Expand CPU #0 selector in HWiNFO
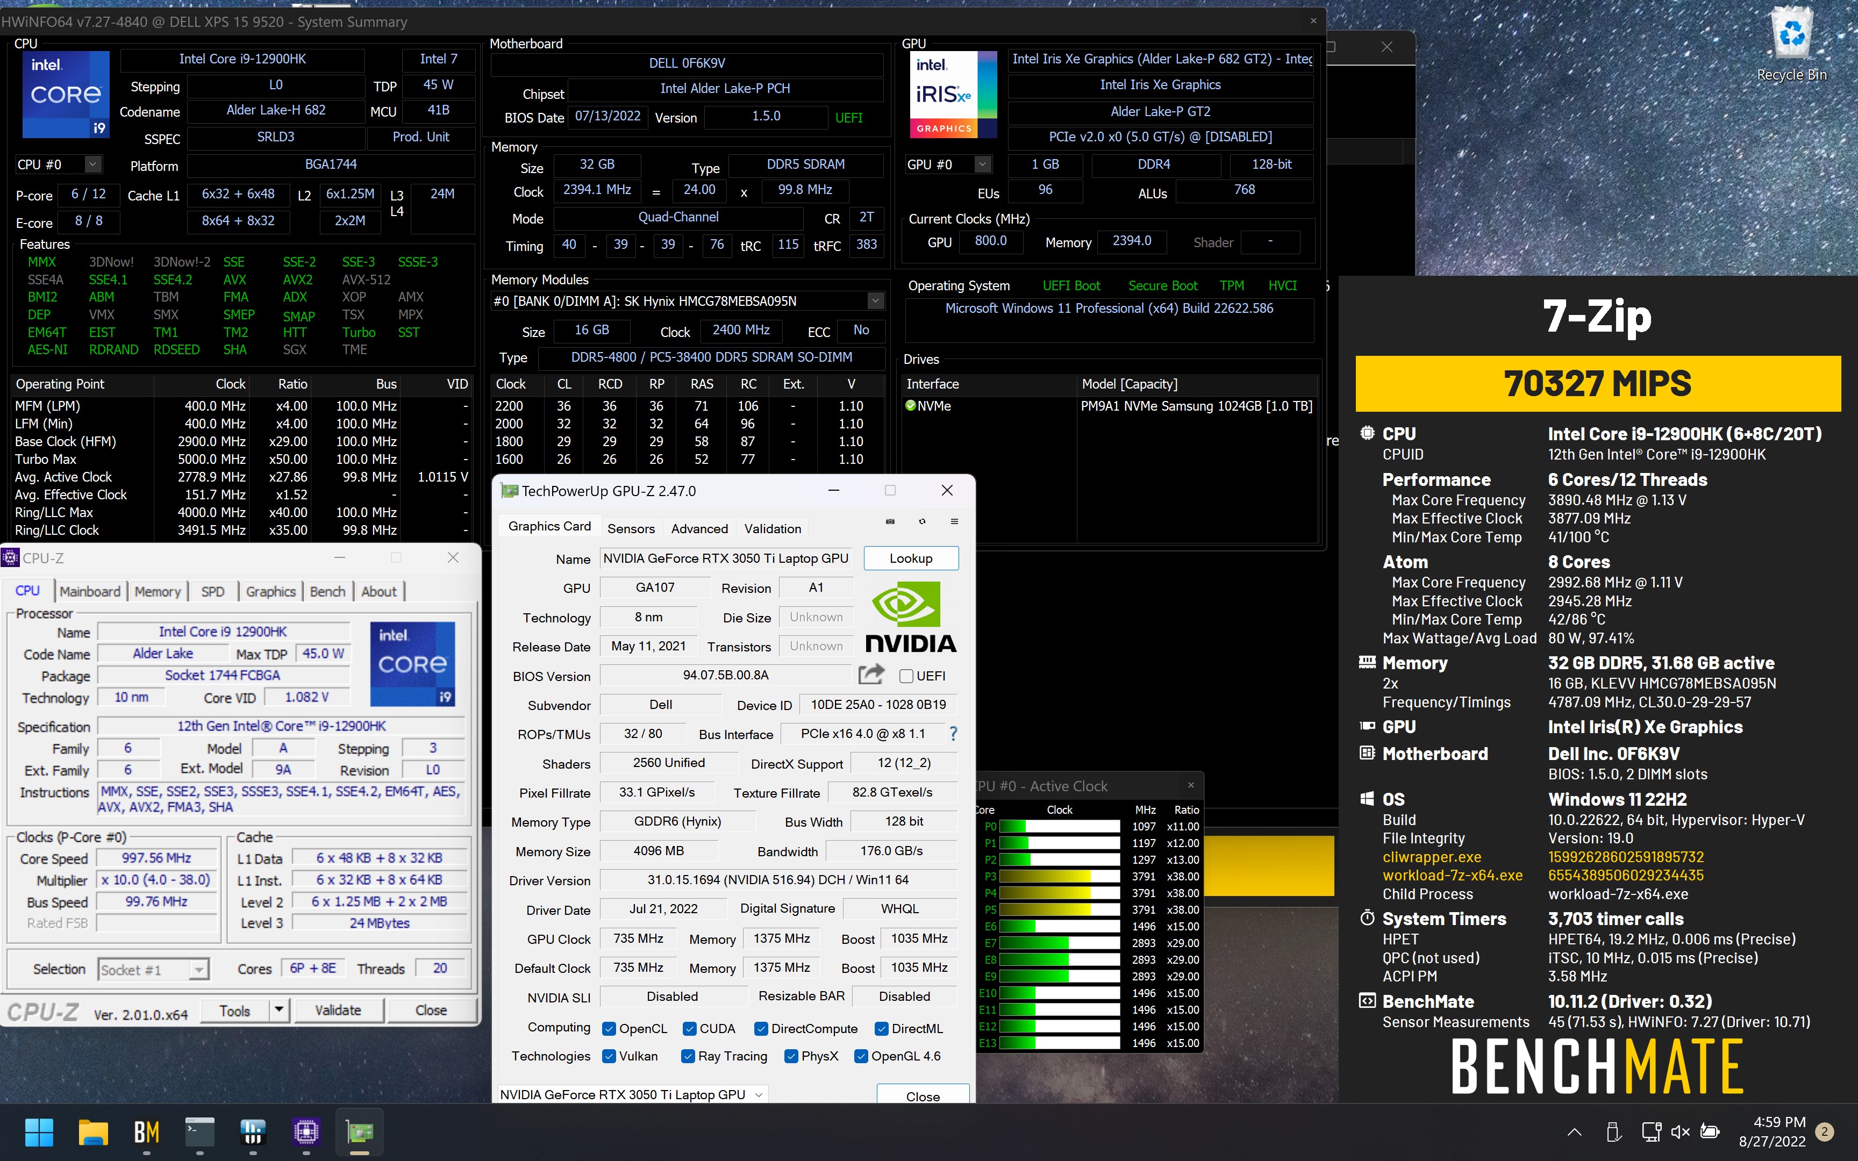This screenshot has height=1161, width=1858. 93,163
